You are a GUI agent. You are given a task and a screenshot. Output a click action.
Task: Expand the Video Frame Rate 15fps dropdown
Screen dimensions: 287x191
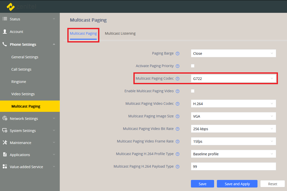[233, 141]
